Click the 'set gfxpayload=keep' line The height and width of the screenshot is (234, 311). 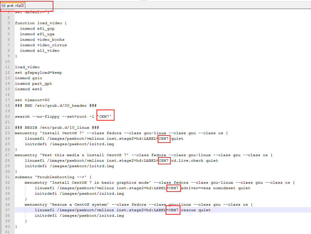(38, 73)
